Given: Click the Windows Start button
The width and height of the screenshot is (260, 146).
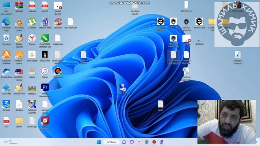Looking at the screenshot, I should pyautogui.click(x=99, y=142).
